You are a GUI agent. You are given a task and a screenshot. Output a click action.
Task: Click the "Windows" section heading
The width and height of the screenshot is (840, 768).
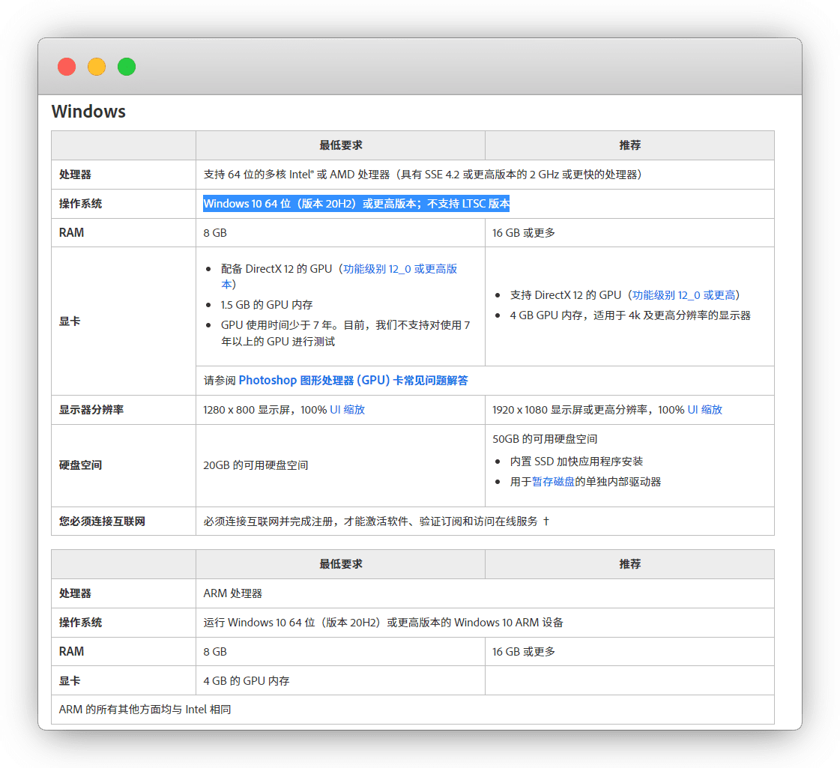tap(88, 112)
